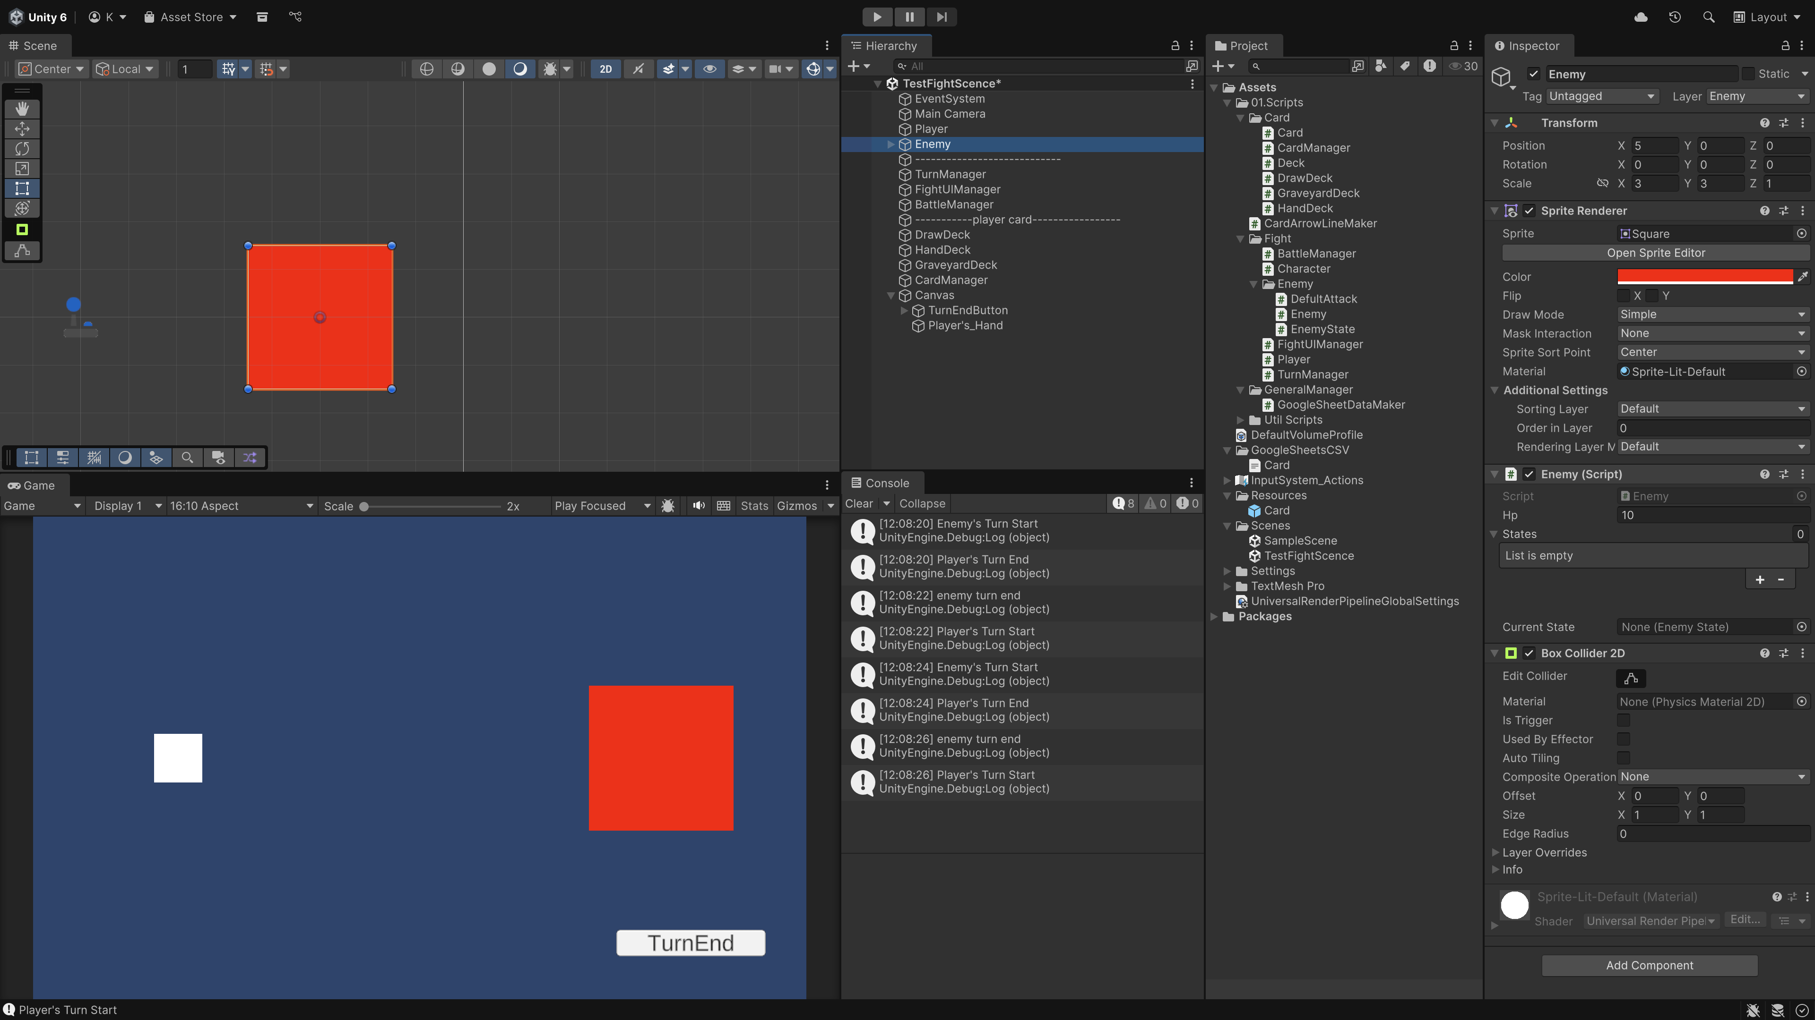Open the Mask Interaction dropdown

[1713, 334]
